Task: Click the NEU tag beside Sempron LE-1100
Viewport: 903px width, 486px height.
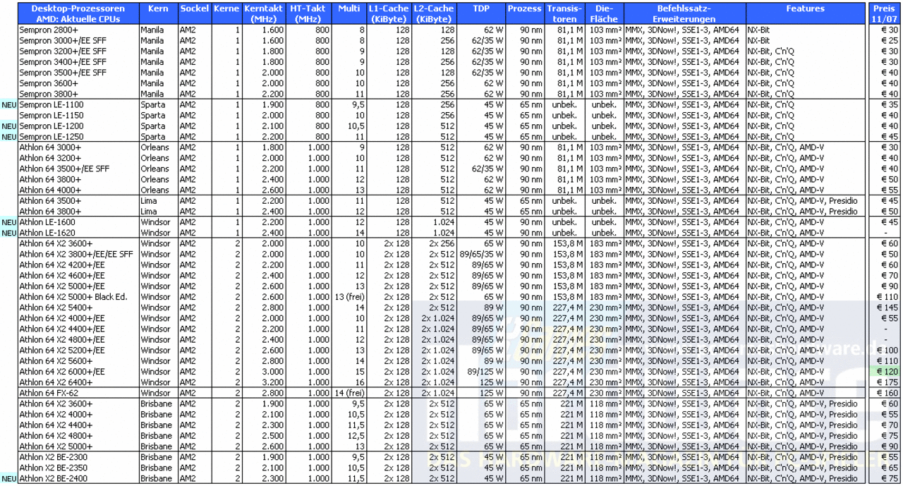Action: pyautogui.click(x=9, y=104)
